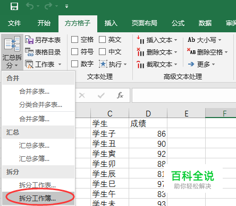The width and height of the screenshot is (236, 206).
Task: Tick the 空格 checkbox
Action: pos(74,40)
